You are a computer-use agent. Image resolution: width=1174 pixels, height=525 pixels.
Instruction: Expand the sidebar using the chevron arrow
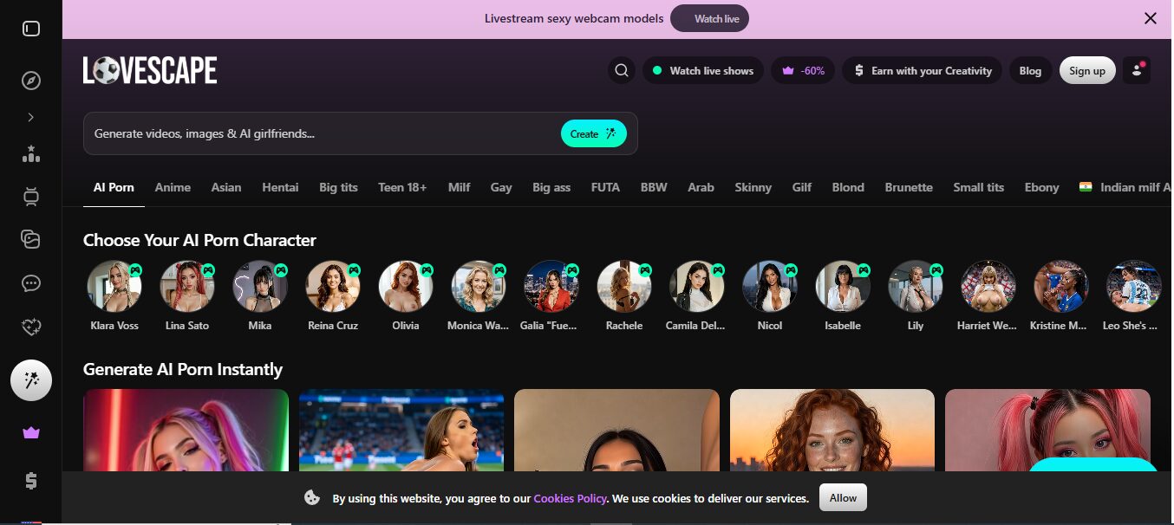[x=31, y=117]
